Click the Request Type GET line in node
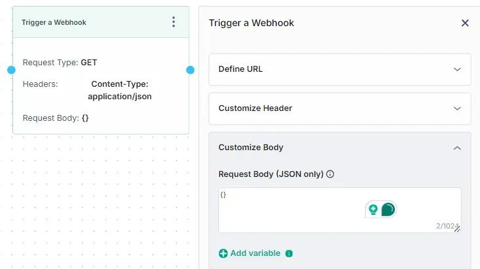This screenshot has width=480, height=269. 60,63
